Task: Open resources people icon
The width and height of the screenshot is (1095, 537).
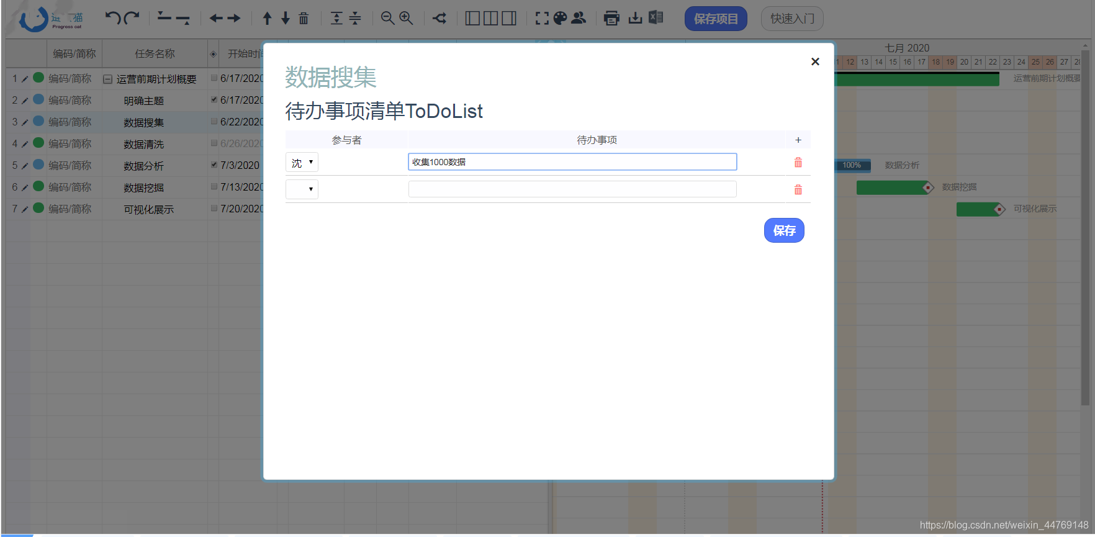Action: tap(579, 18)
